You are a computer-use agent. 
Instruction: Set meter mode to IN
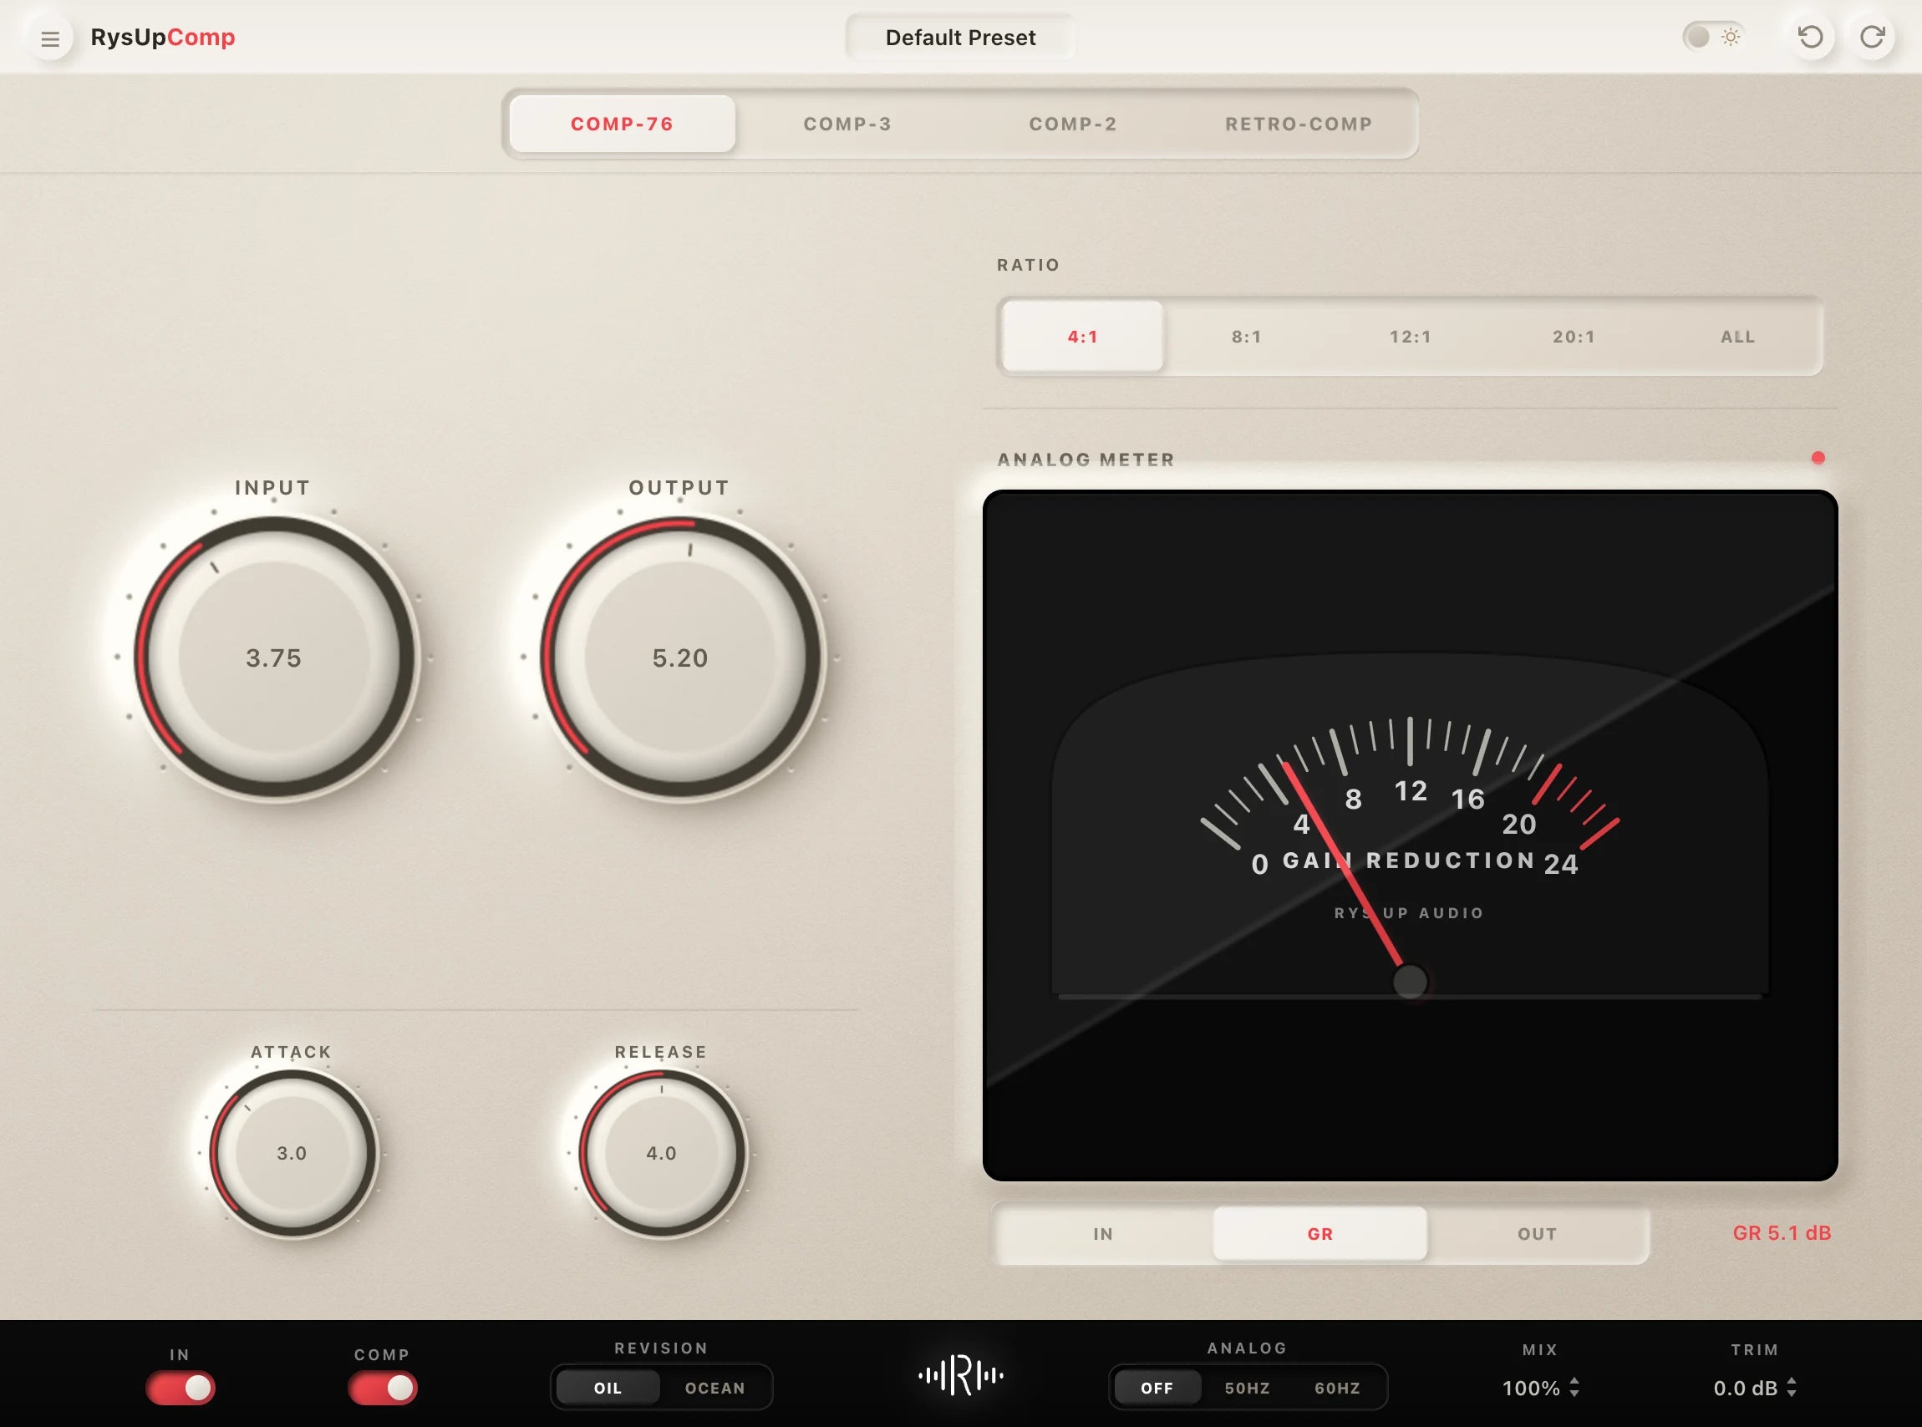coord(1103,1233)
